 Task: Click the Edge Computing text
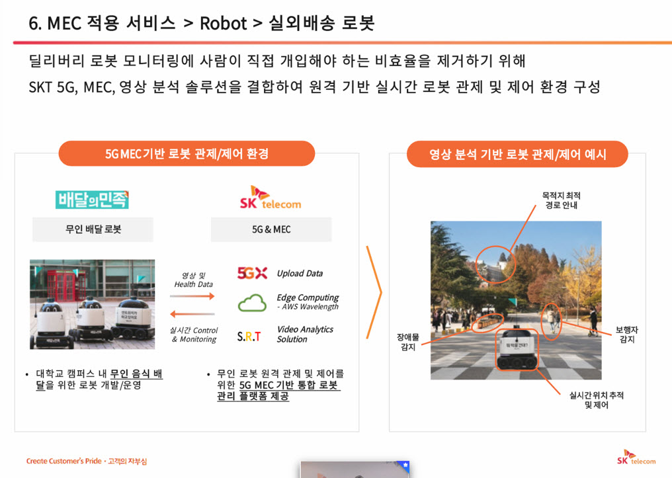(x=308, y=298)
